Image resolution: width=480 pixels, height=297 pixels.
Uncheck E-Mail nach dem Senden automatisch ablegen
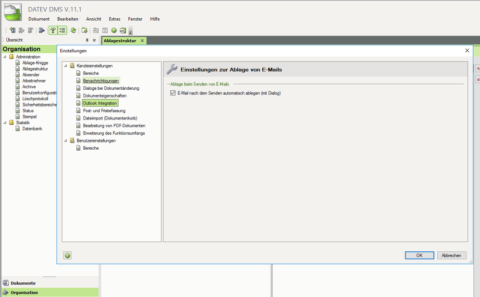click(173, 93)
